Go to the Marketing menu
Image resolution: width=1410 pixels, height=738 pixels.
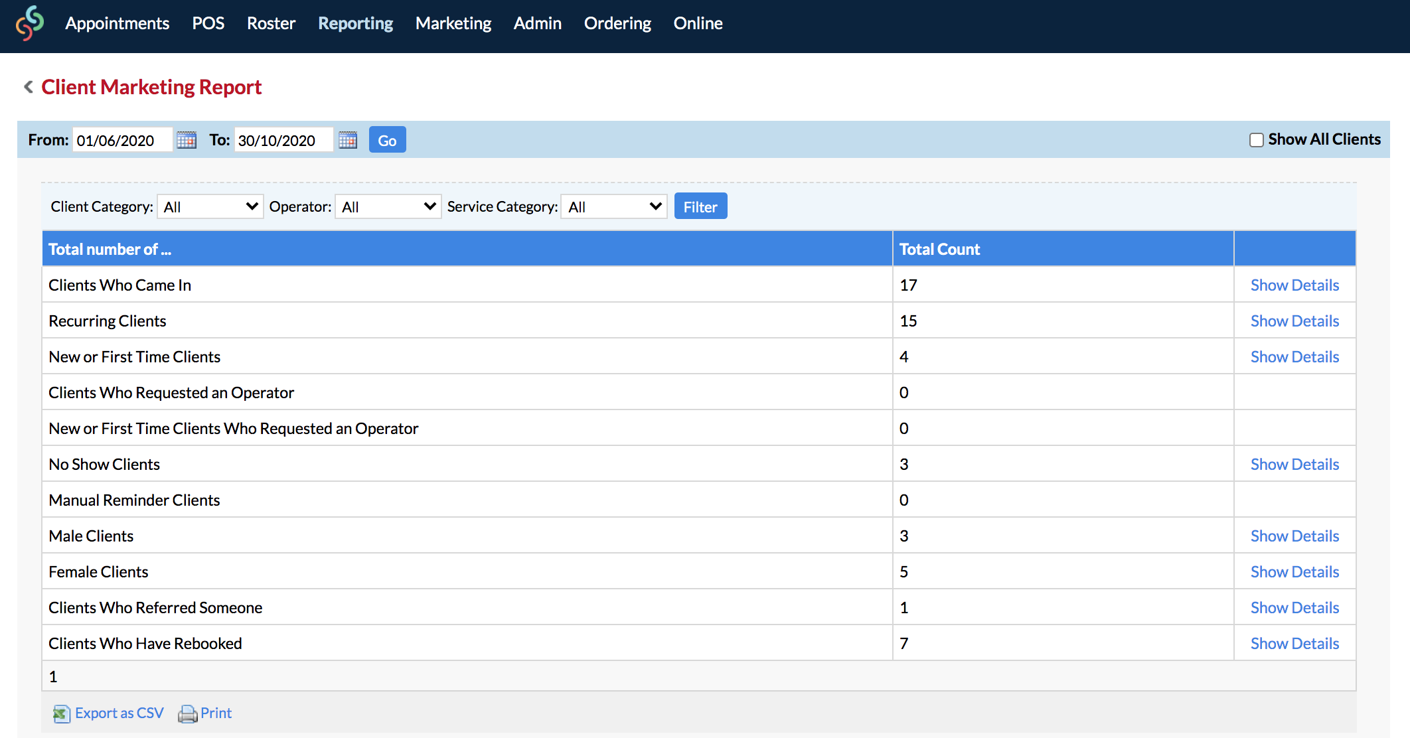453,23
